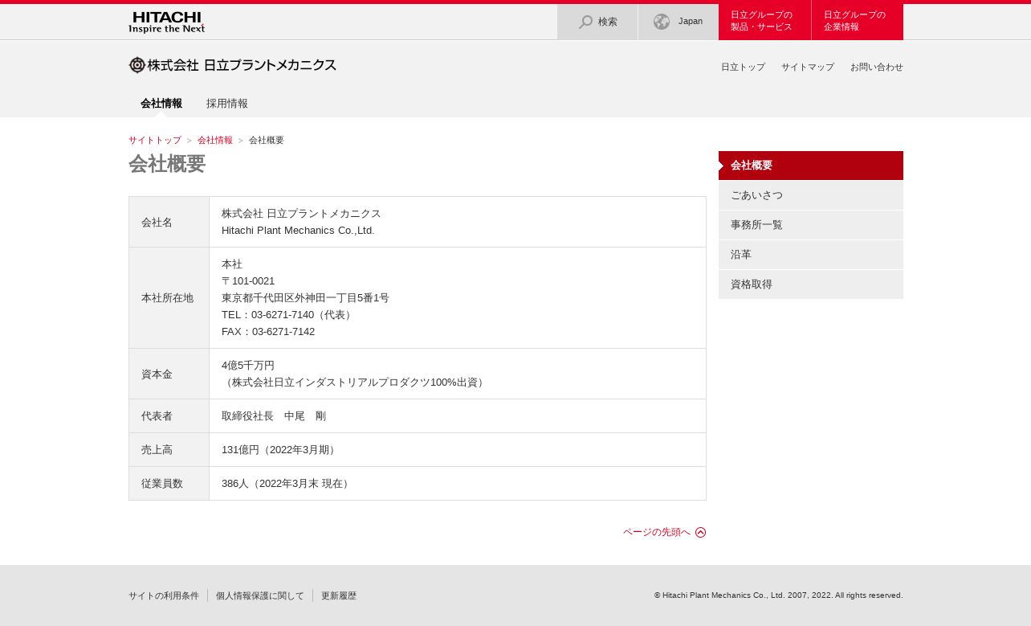Open 日立グループの製品・サービス link
Screen dimensions: 1031x626
(x=764, y=22)
